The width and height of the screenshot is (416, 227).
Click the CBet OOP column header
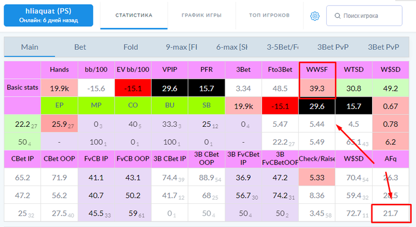[x=59, y=159]
